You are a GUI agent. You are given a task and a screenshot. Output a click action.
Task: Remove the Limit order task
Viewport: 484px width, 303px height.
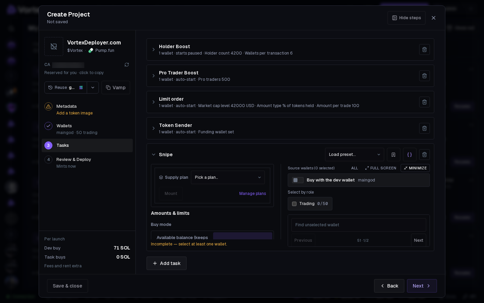pos(425,102)
